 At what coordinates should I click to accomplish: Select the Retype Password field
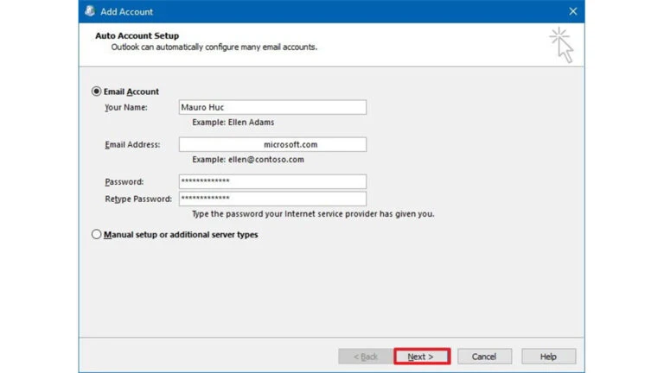point(272,199)
